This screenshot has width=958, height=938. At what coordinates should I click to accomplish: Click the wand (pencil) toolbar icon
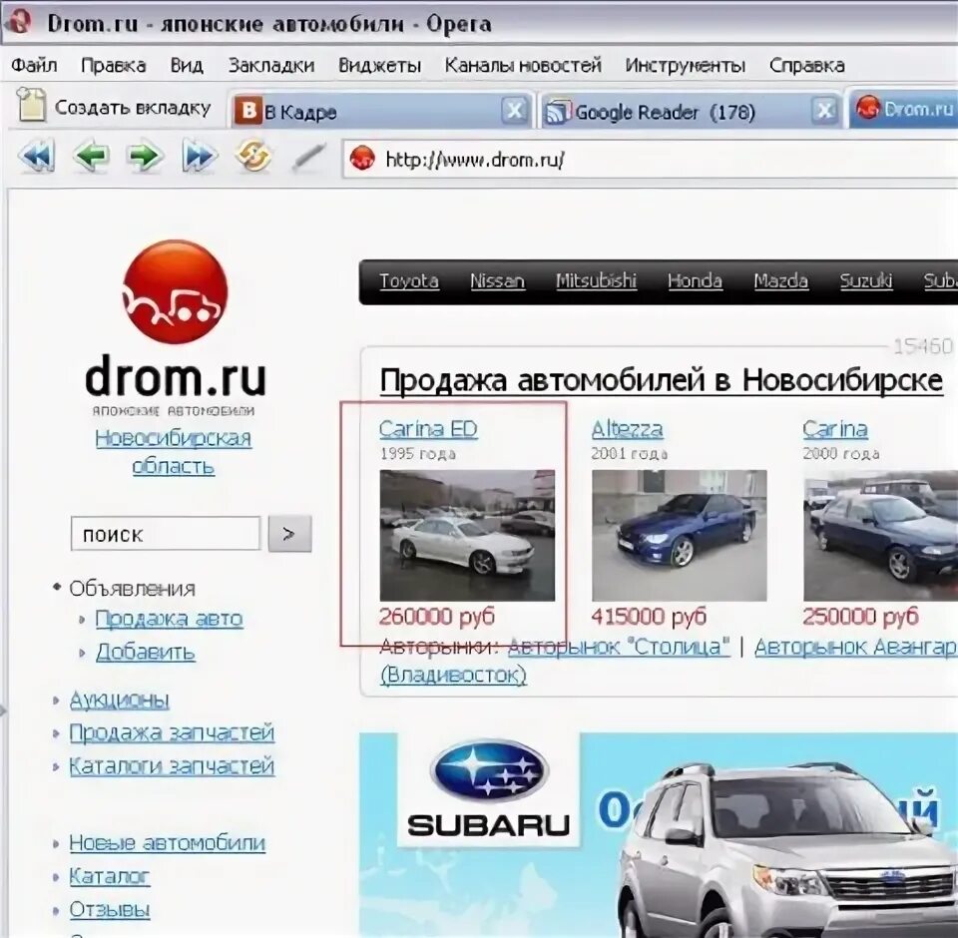[x=308, y=157]
